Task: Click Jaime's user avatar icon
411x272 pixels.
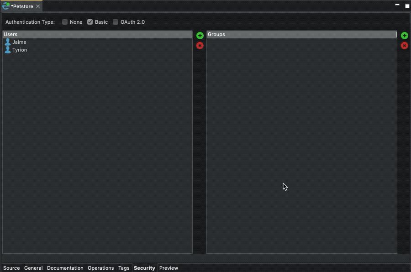Action: coord(8,42)
